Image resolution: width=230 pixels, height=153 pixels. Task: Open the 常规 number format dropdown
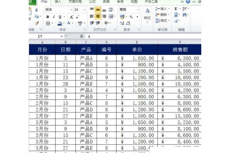coord(138,10)
